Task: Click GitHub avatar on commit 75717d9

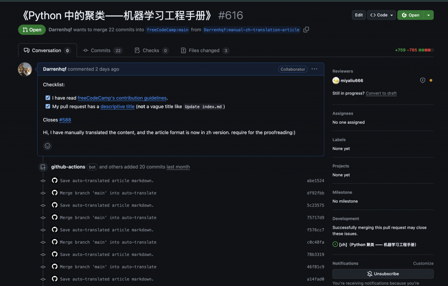Action: pos(55,217)
